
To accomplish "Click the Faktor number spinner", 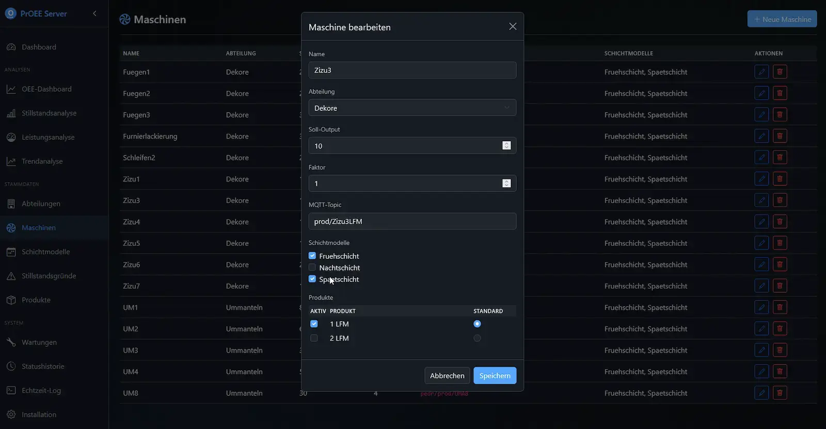I will (x=506, y=183).
